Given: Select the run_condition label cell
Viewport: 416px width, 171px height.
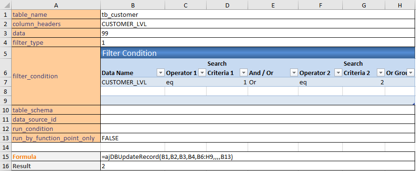Looking at the screenshot, I should [x=56, y=129].
